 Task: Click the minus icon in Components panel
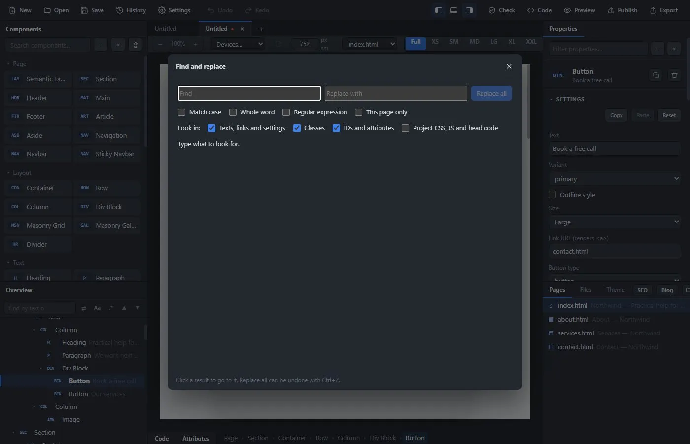[101, 45]
